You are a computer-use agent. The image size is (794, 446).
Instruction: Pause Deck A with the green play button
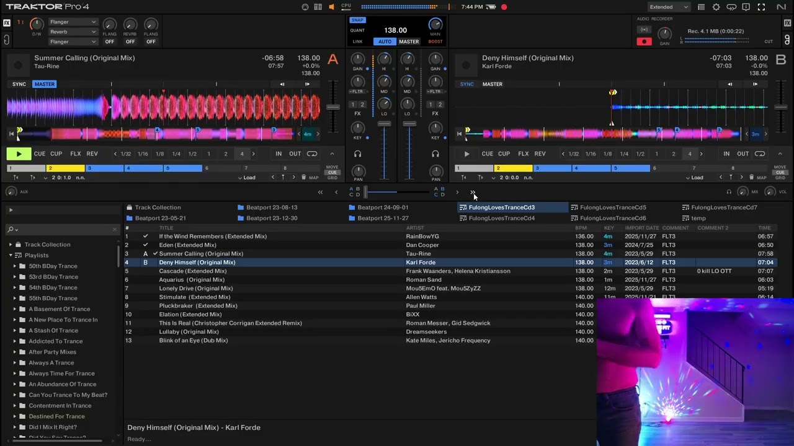coord(19,154)
